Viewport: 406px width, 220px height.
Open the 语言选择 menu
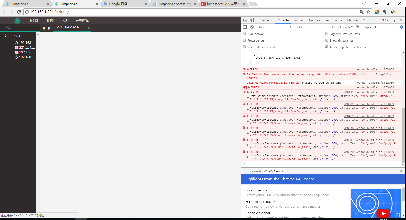pos(82,21)
